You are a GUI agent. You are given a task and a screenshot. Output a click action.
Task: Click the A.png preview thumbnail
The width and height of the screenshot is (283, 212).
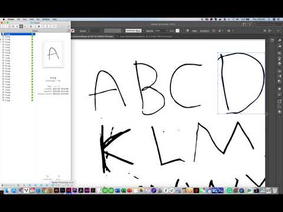tap(53, 54)
